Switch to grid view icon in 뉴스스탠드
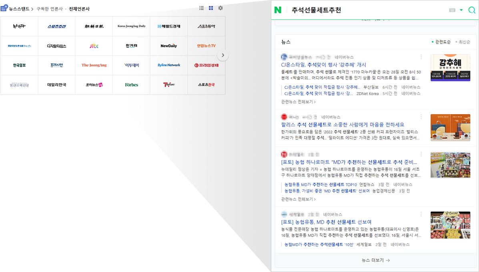This screenshot has height=272, width=479. click(211, 8)
